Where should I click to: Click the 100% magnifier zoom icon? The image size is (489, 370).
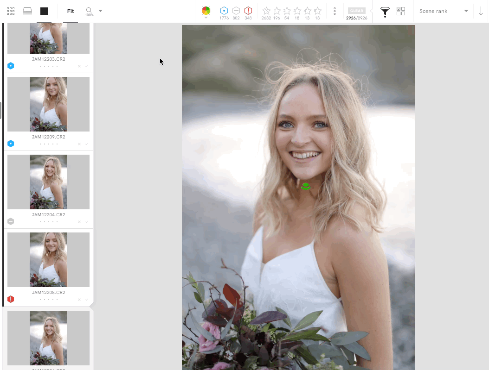tap(89, 12)
